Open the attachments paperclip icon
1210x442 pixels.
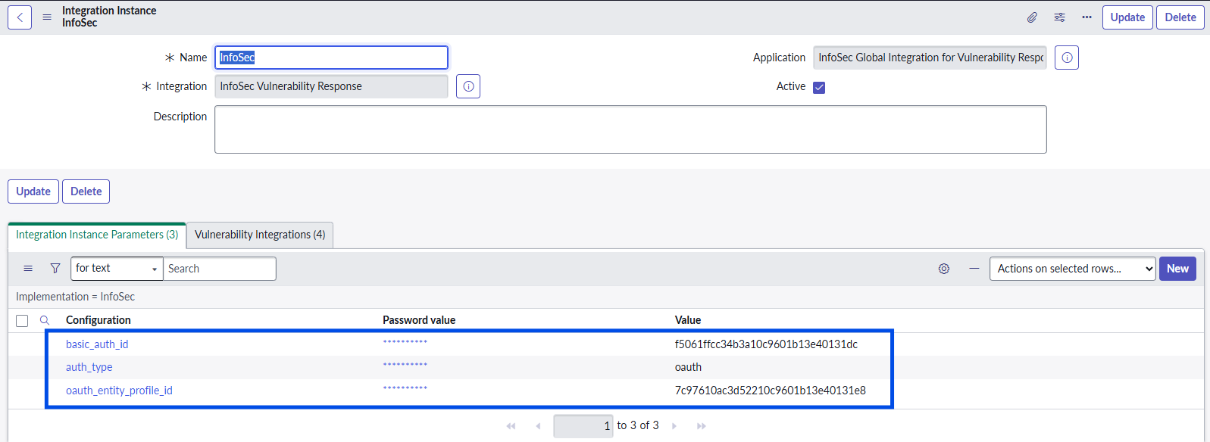1032,17
